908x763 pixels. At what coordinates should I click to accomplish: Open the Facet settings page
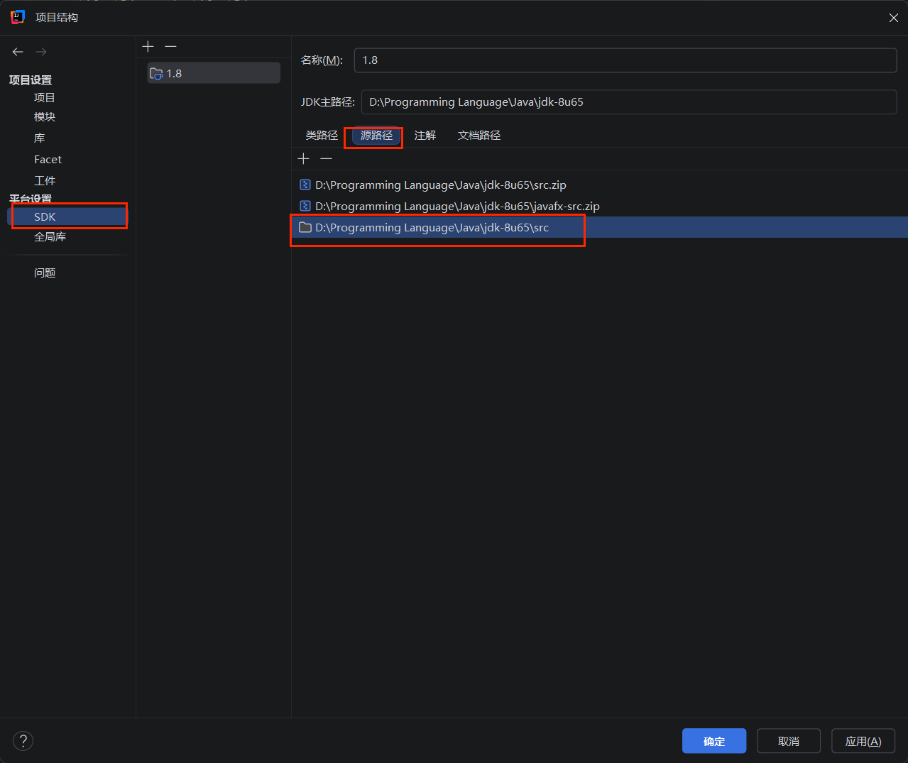48,159
